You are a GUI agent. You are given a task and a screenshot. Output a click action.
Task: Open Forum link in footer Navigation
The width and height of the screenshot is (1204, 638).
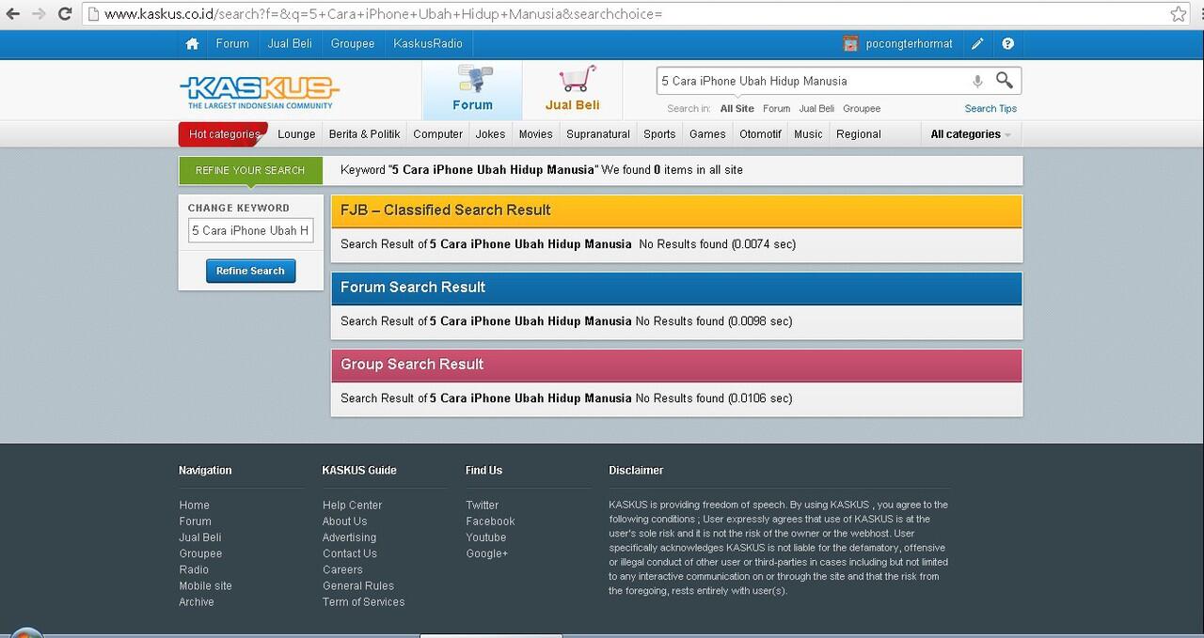pos(196,521)
